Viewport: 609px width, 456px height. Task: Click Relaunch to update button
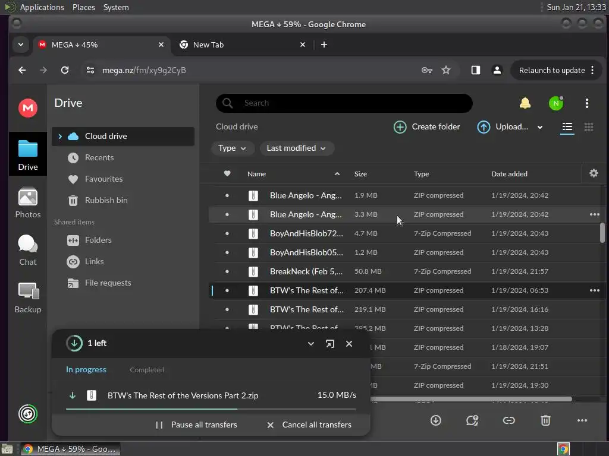coord(551,70)
